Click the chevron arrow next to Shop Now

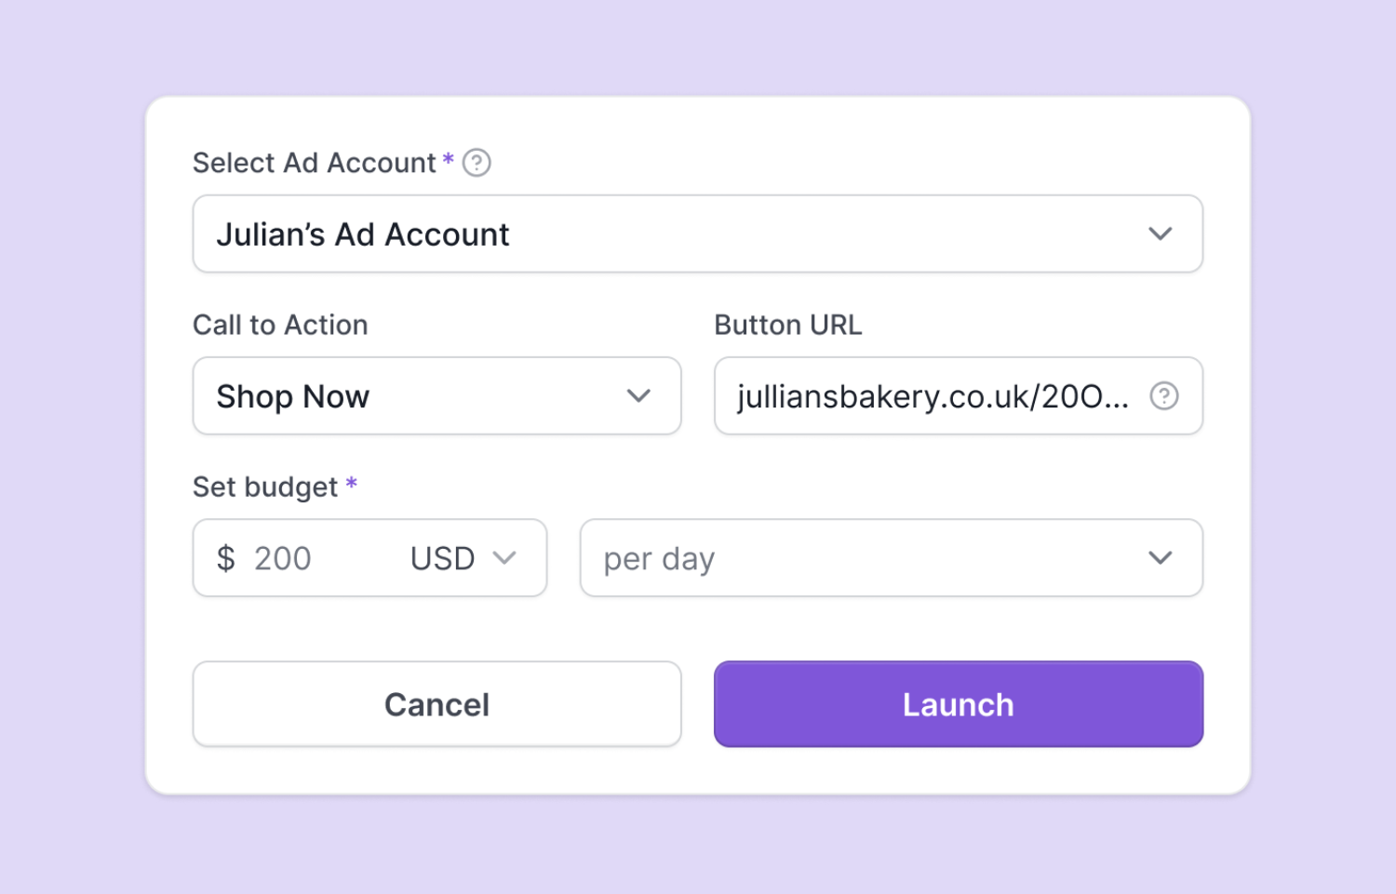click(638, 396)
